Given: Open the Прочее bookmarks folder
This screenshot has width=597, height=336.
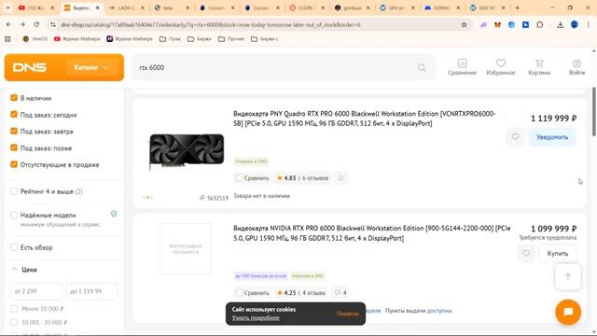Looking at the screenshot, I should tap(231, 39).
